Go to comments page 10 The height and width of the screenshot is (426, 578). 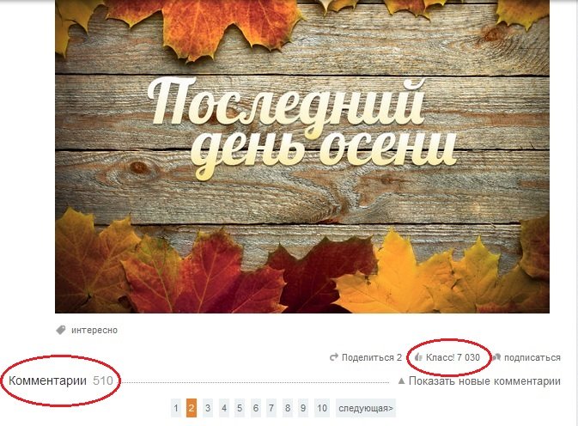coord(322,408)
